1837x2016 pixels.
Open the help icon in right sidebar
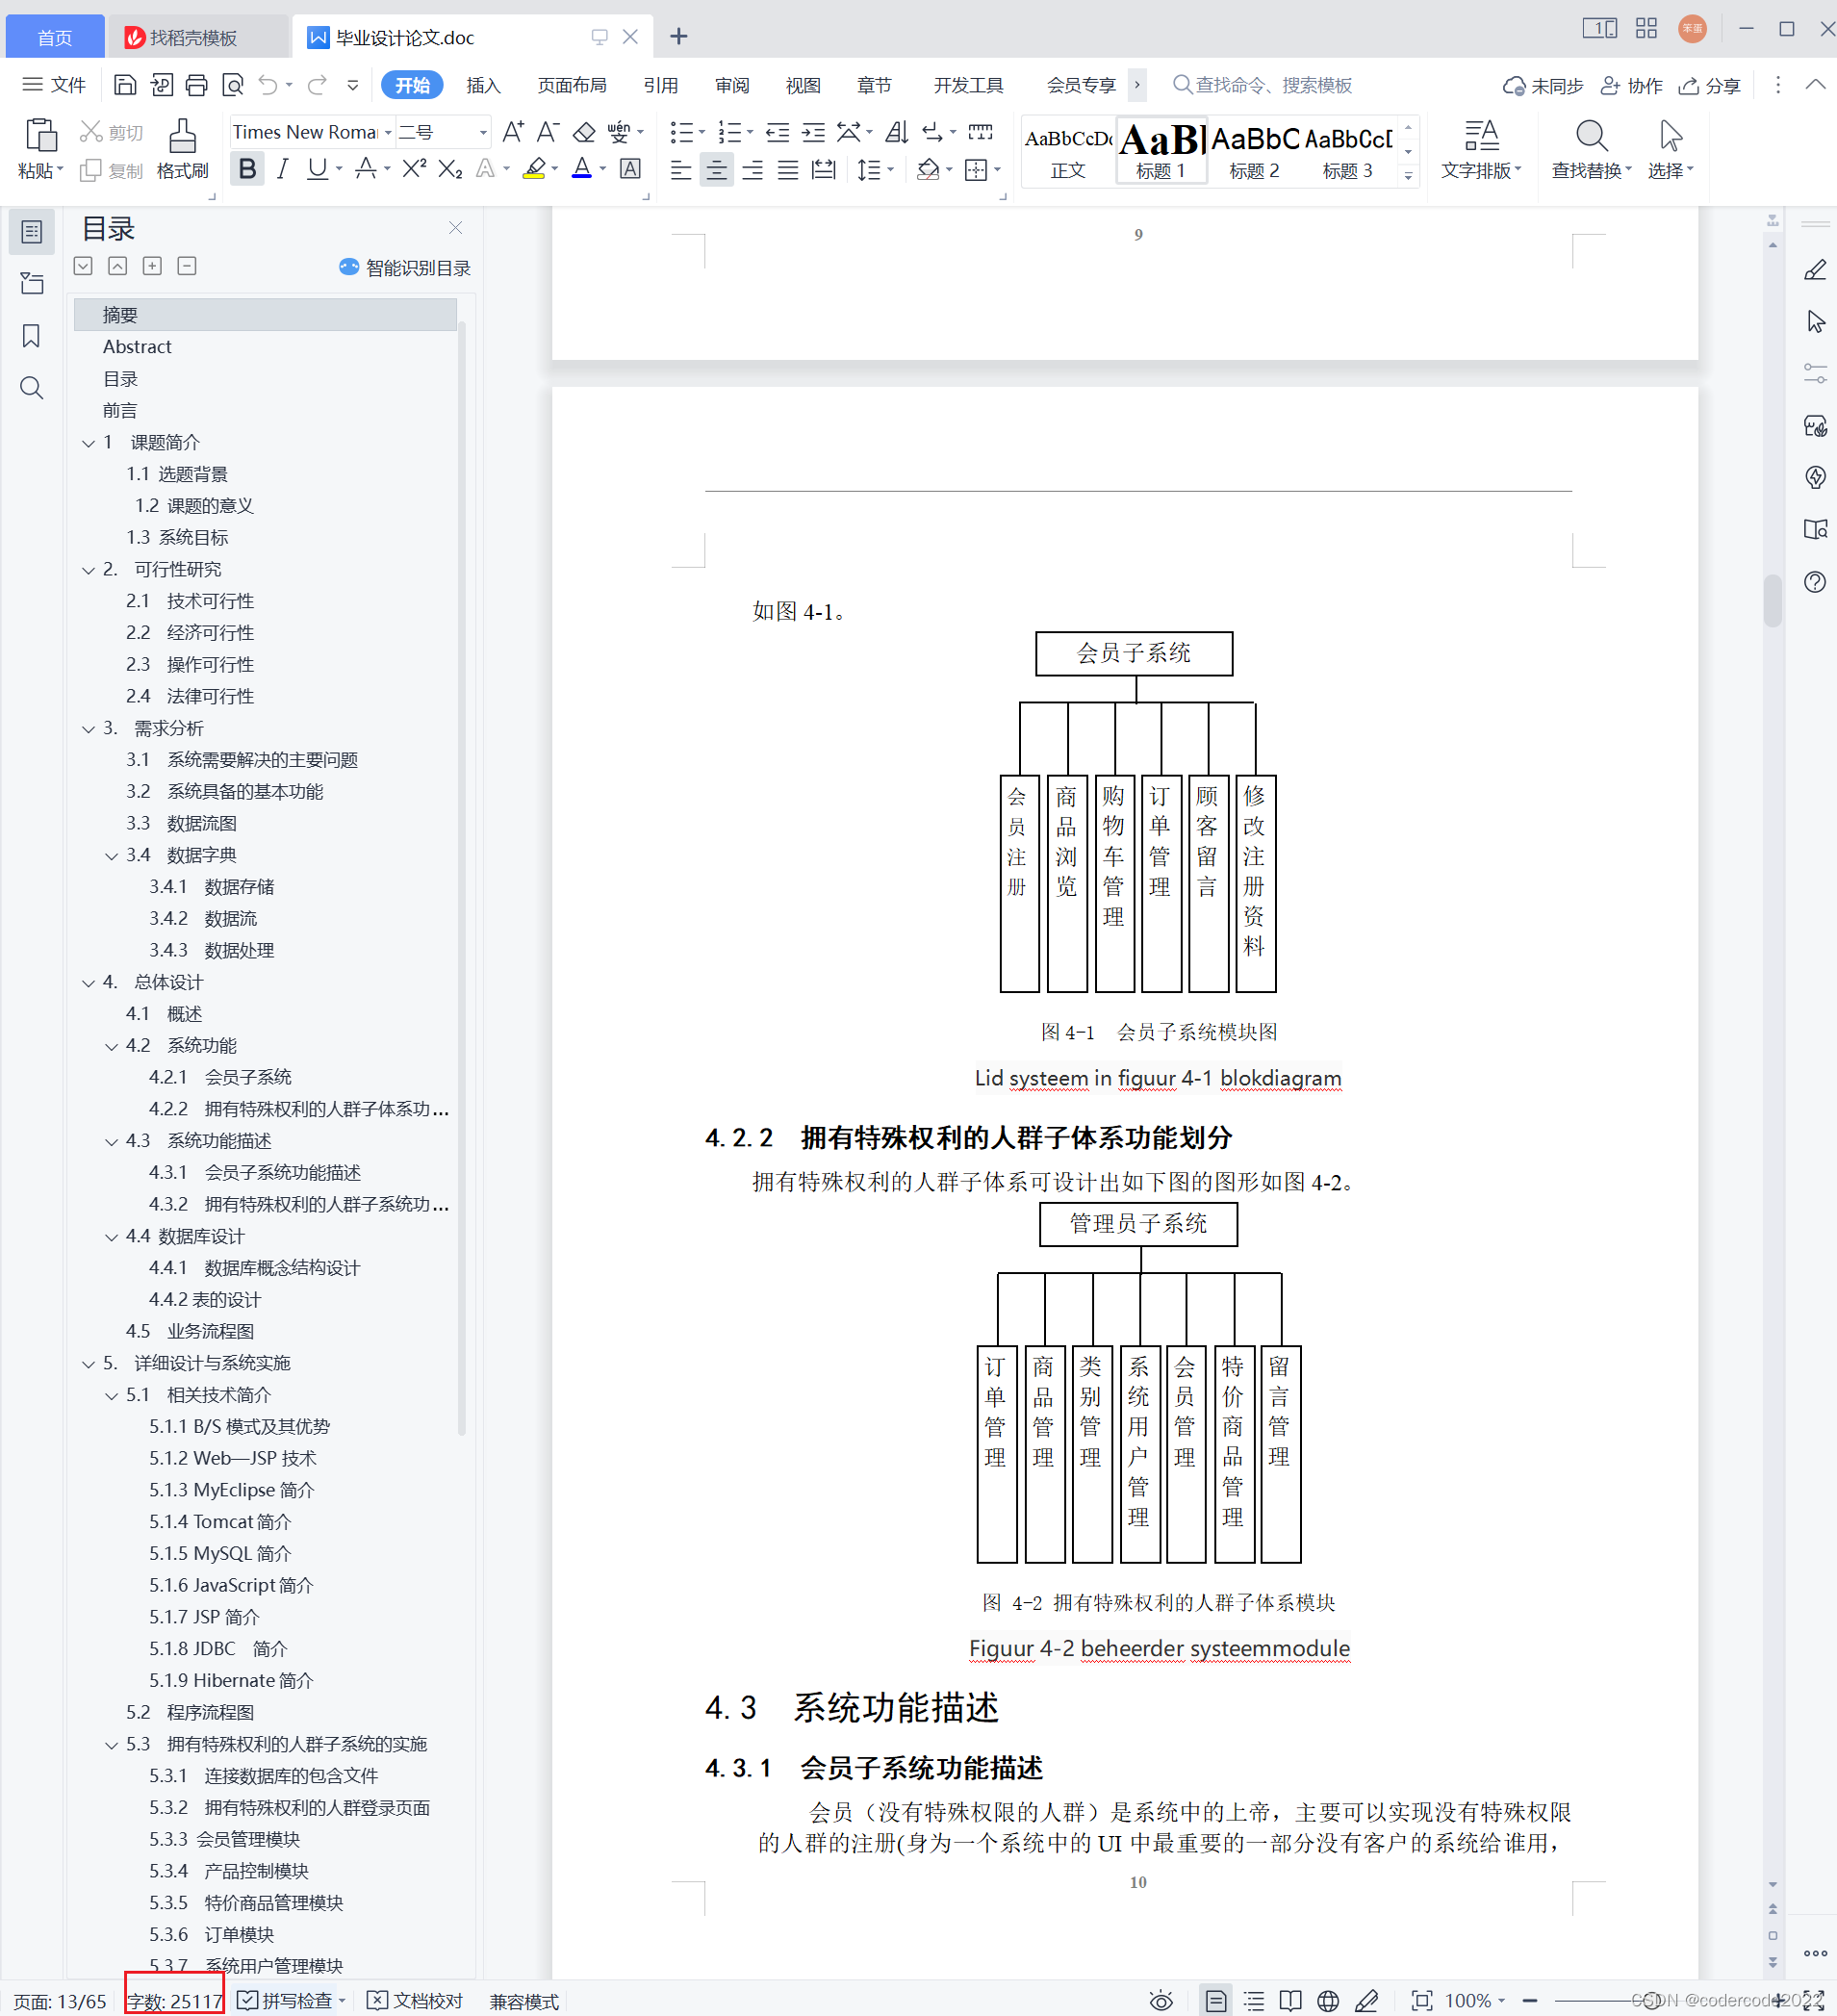(1815, 582)
